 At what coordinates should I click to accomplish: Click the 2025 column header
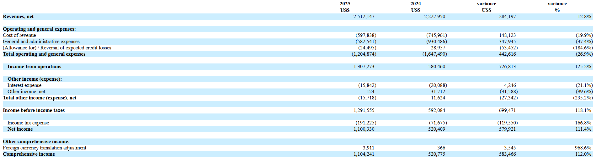click(x=345, y=4)
